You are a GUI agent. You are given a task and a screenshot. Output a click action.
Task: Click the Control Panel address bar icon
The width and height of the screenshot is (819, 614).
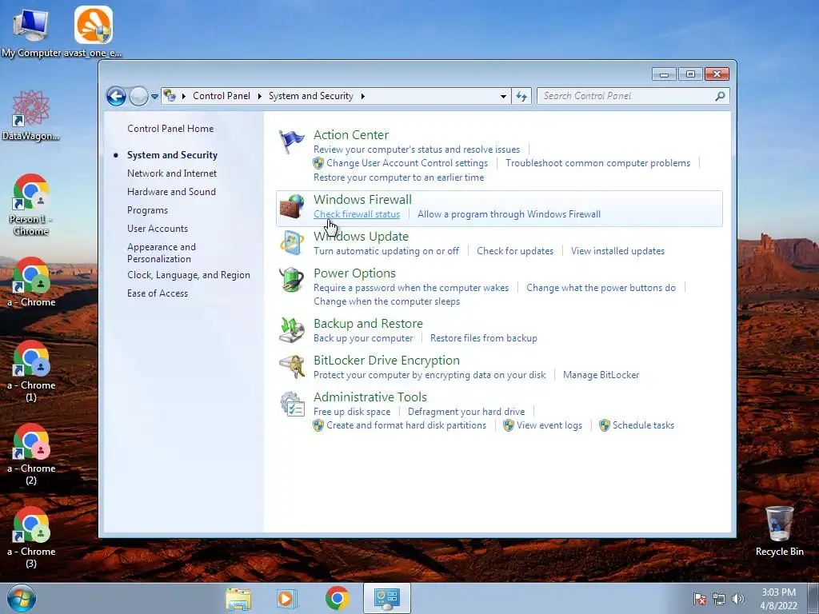click(x=170, y=96)
